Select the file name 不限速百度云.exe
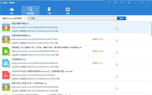Viewport: 152px width, 95px height. click(x=19, y=59)
